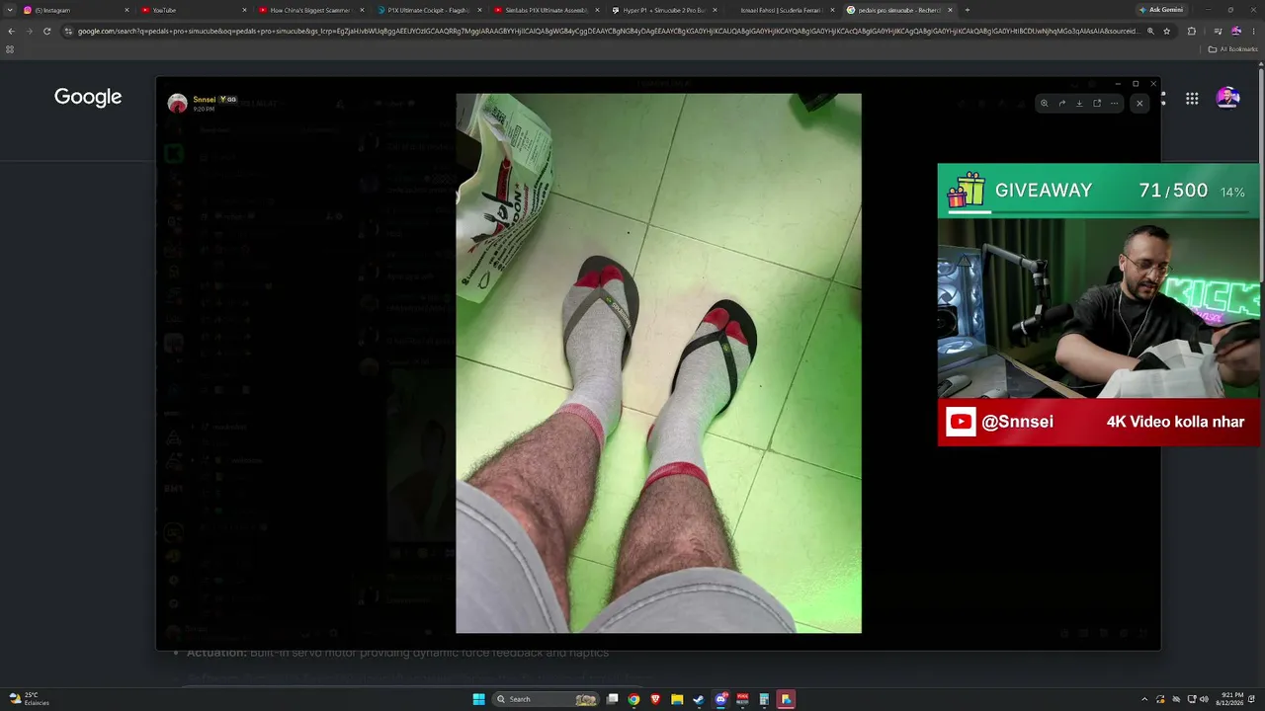Open the Google apps grid
Viewport: 1265px width, 711px height.
tap(1192, 98)
